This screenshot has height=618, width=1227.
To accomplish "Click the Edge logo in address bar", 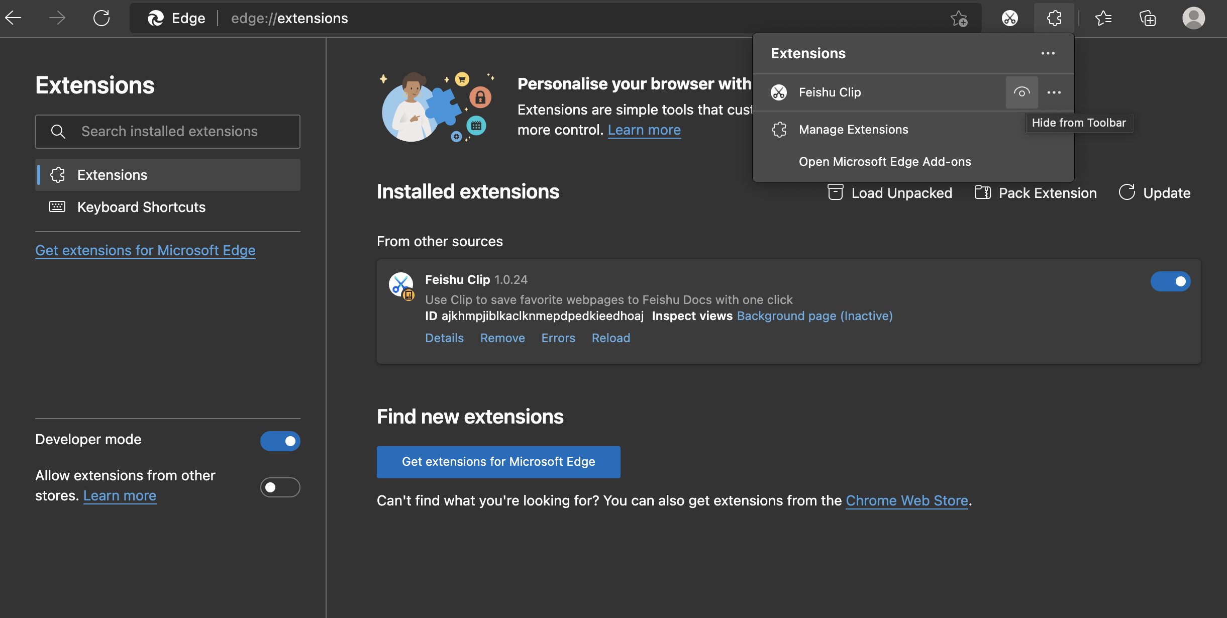I will (156, 19).
